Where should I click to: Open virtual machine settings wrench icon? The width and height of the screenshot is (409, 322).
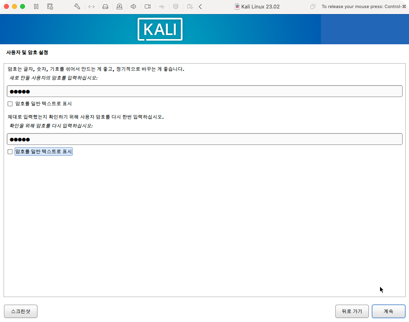point(77,6)
